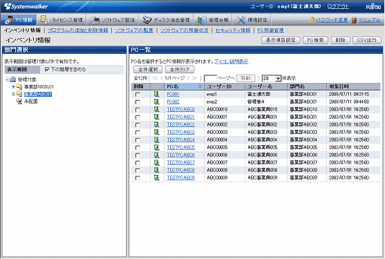Viewport: 385px width, 259px height.
Task: Open the PC情報 tab
Action: point(19,20)
